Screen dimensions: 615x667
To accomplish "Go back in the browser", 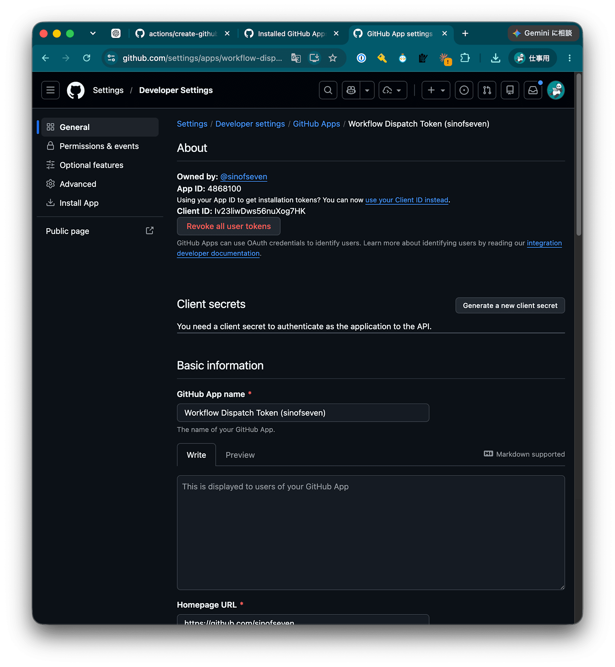I will click(46, 58).
